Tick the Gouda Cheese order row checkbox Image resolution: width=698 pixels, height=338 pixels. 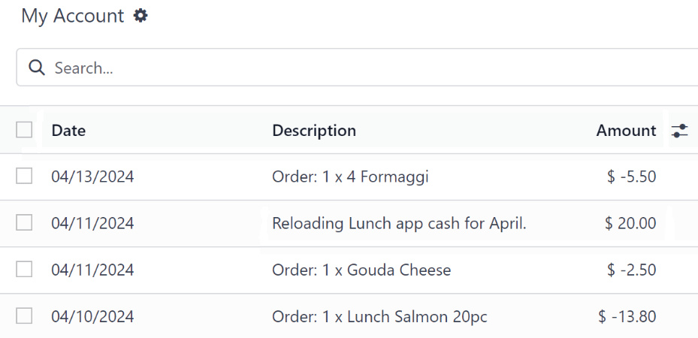(24, 270)
